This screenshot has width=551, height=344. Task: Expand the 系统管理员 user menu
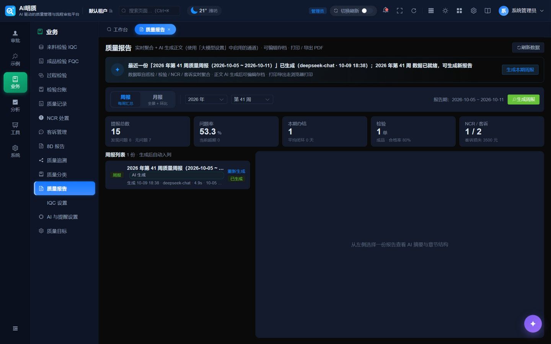522,11
